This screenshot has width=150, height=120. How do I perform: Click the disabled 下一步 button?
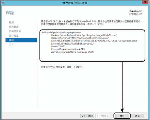tap(102, 116)
